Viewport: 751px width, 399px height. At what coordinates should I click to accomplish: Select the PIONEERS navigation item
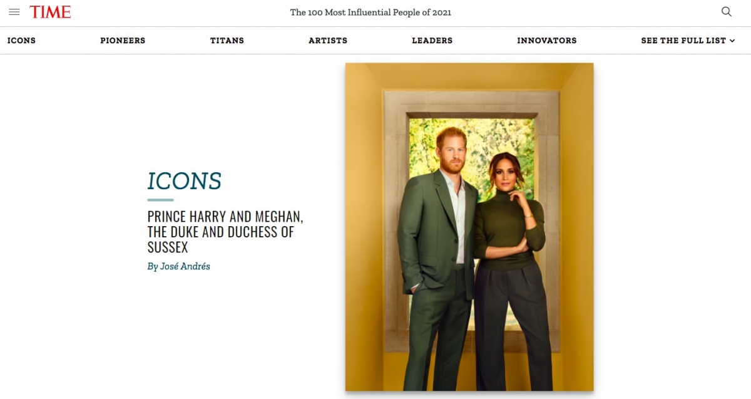click(x=123, y=41)
